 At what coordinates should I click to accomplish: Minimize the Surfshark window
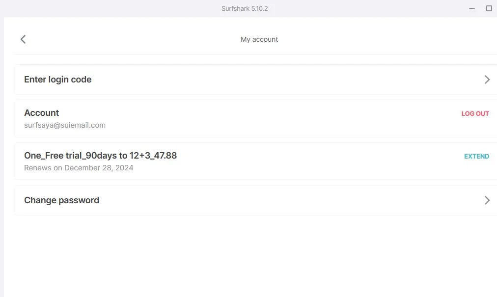point(472,8)
